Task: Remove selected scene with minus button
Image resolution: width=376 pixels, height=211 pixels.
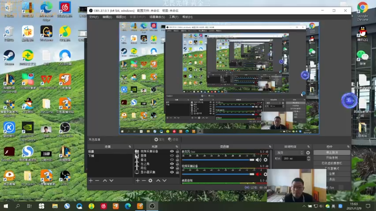Action: pos(97,181)
